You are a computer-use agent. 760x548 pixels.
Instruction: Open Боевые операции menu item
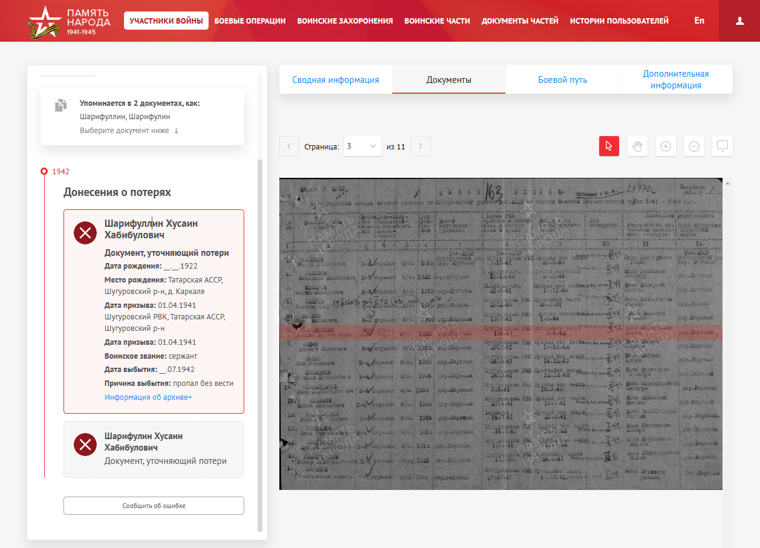[250, 21]
